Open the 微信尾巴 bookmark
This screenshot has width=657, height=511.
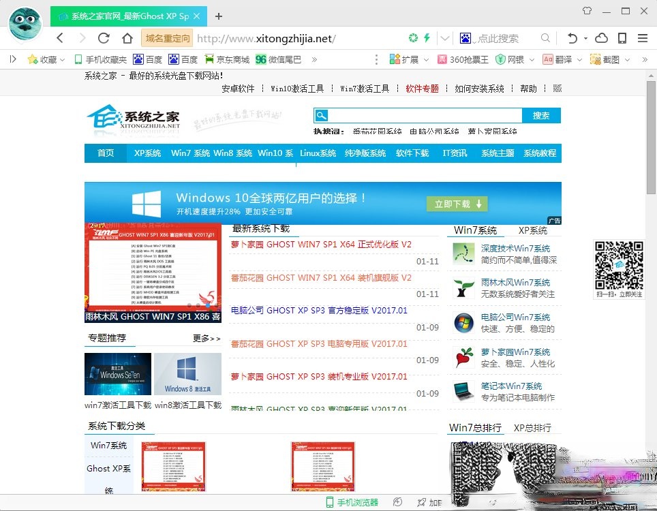[279, 59]
